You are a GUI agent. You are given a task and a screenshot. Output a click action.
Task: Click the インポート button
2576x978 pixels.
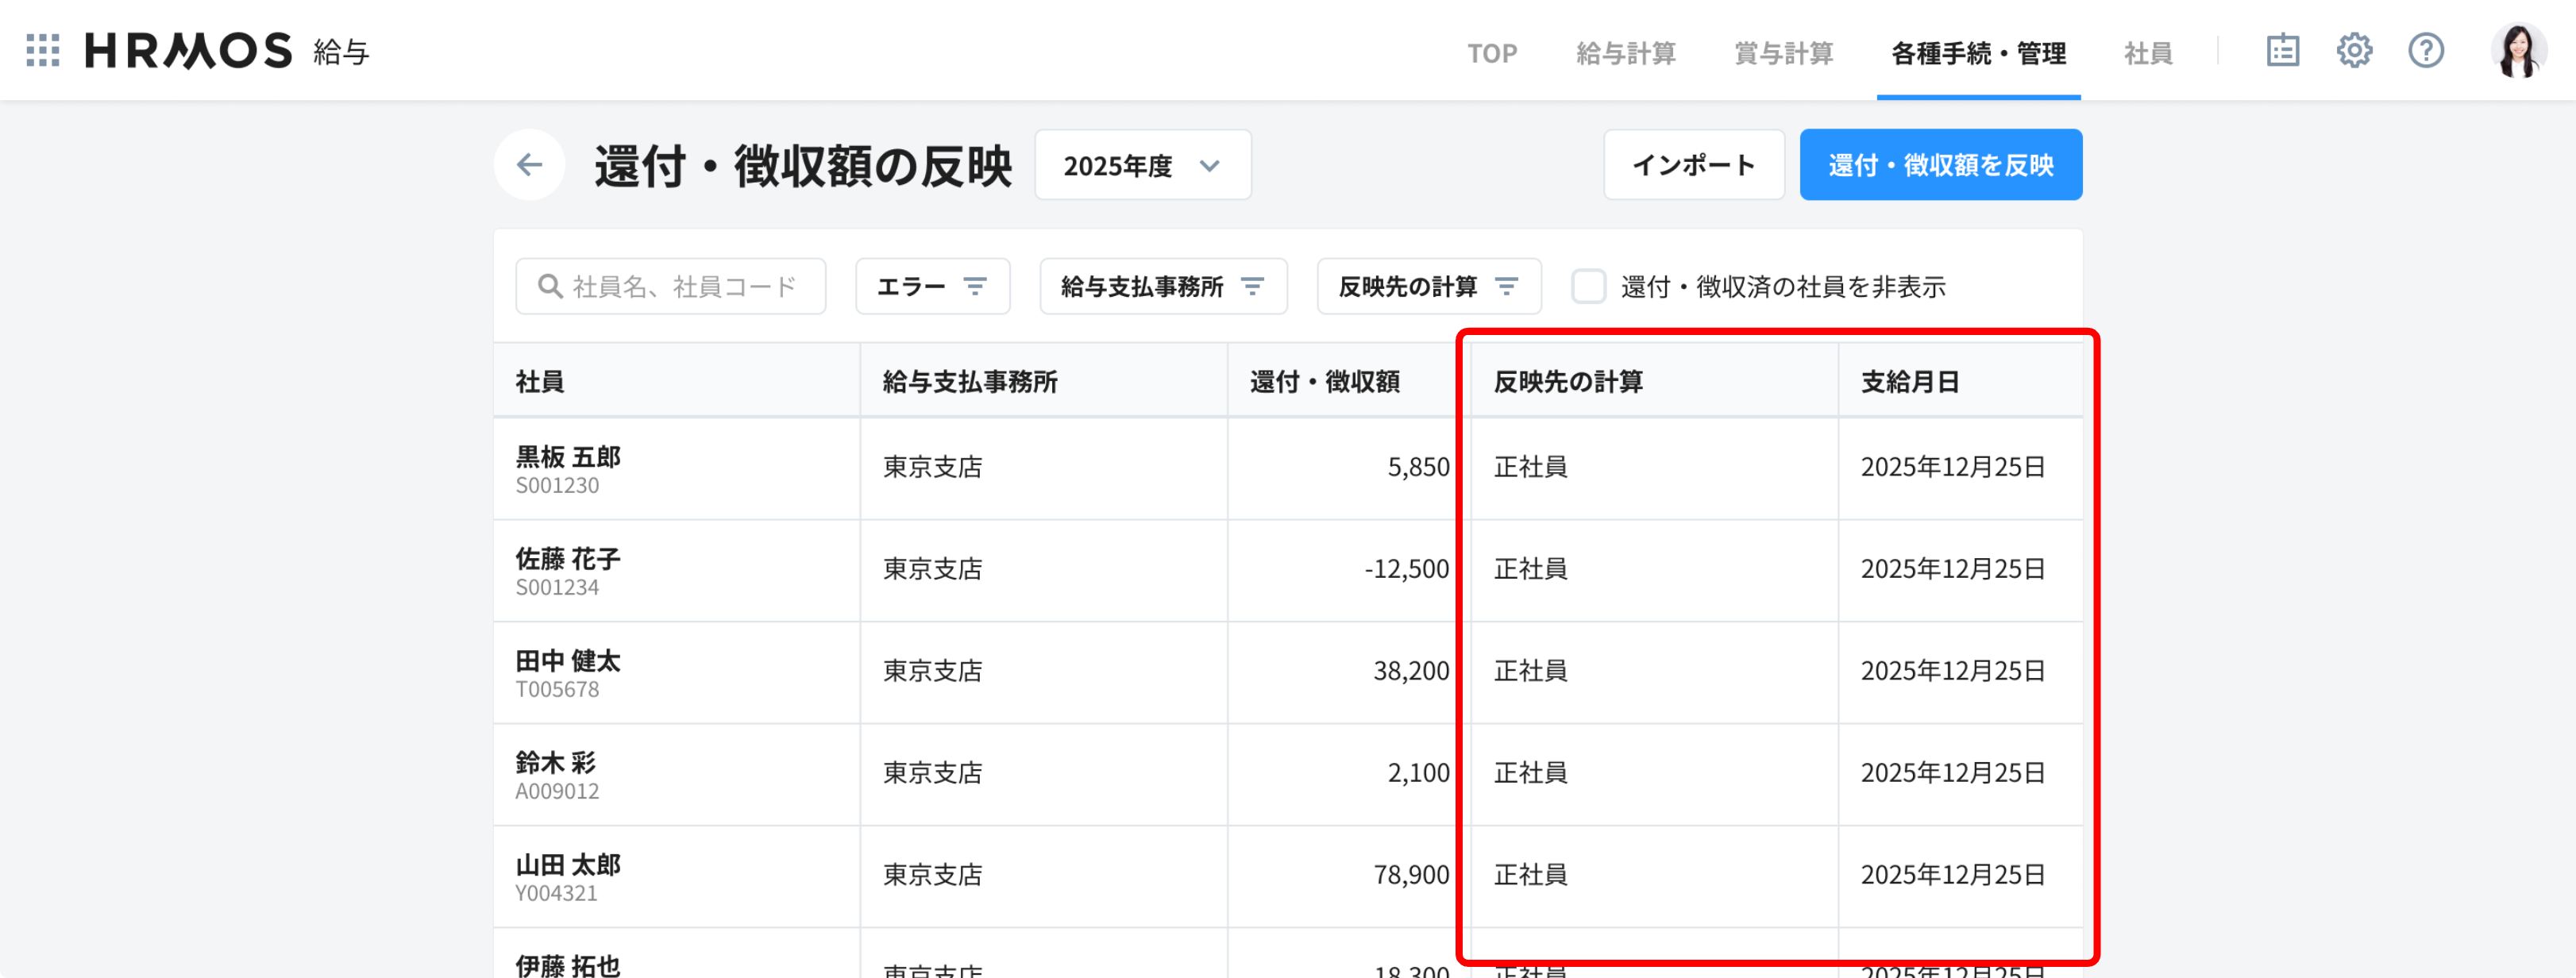tap(1693, 165)
